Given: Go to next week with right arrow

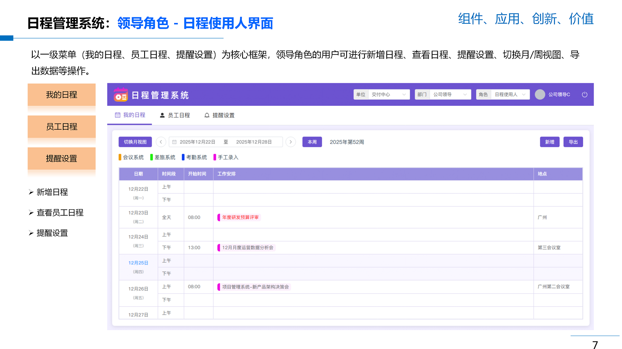Looking at the screenshot, I should (x=290, y=142).
